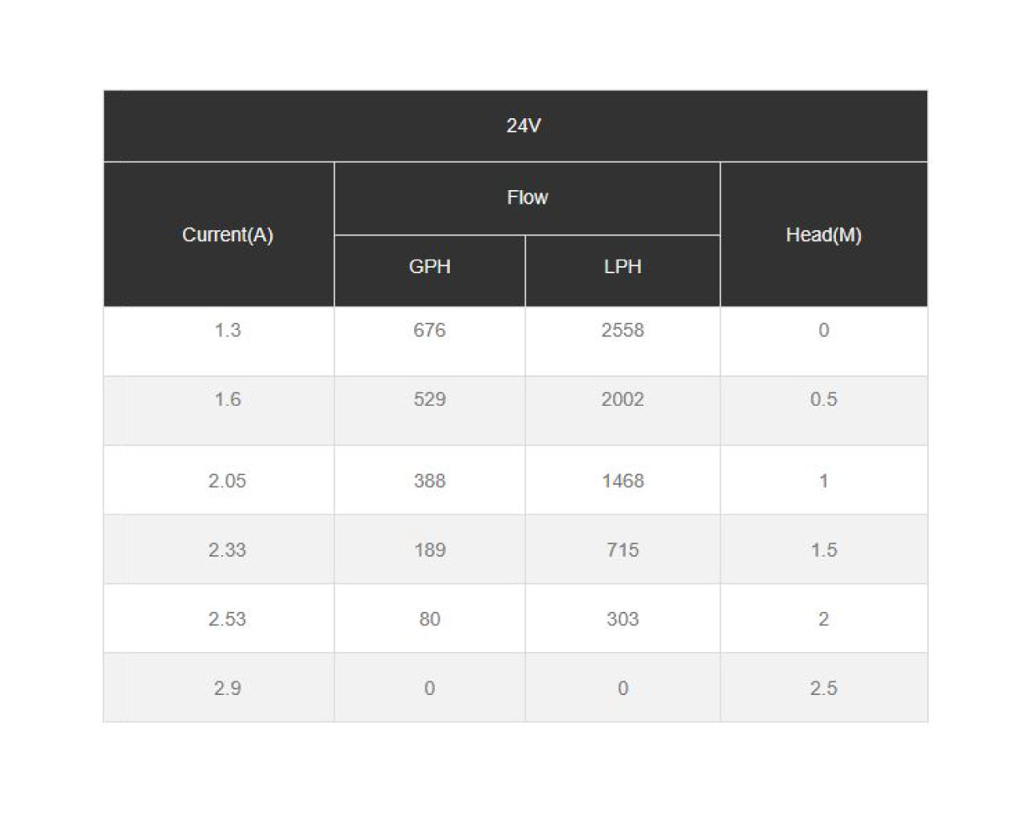Click the 80 GPH cell
The image size is (1023, 818).
coord(430,618)
